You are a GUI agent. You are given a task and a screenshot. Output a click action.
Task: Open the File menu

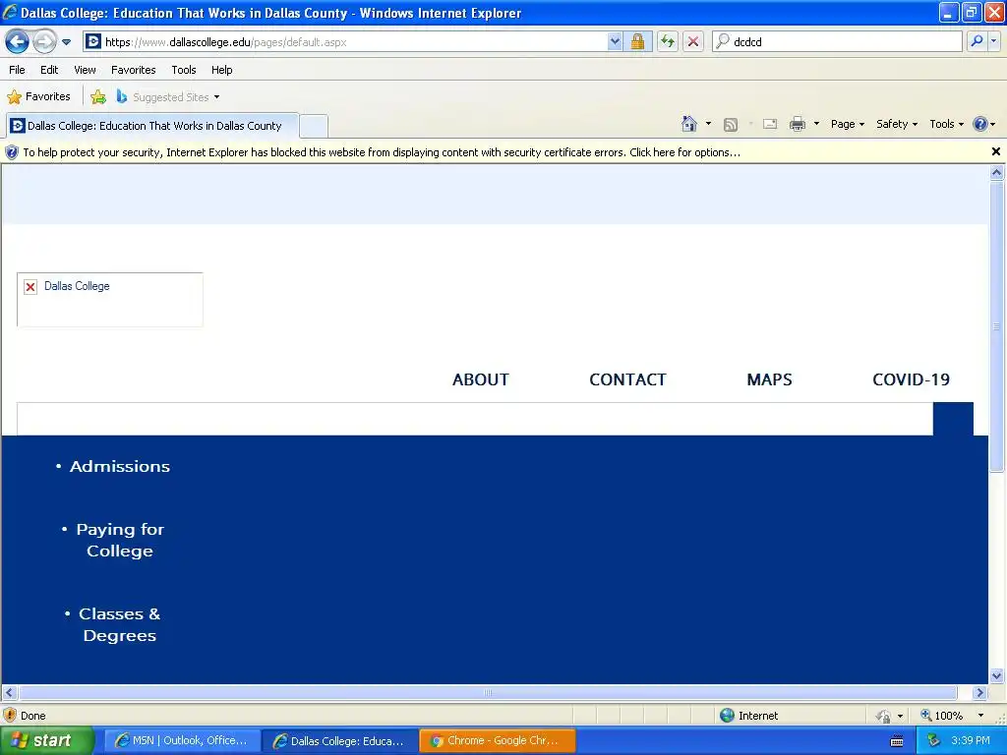tap(18, 70)
